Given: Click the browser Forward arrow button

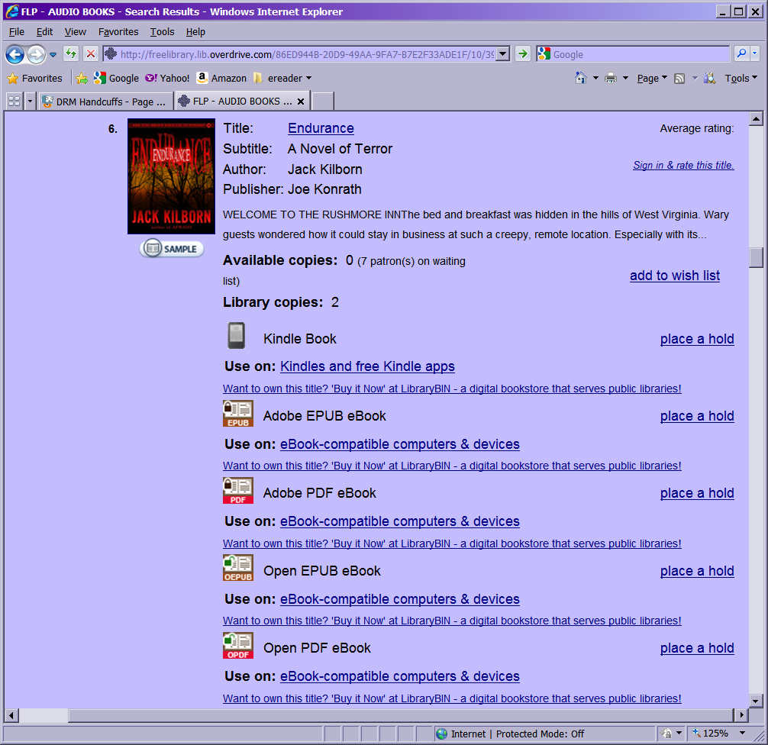Looking at the screenshot, I should pos(36,54).
